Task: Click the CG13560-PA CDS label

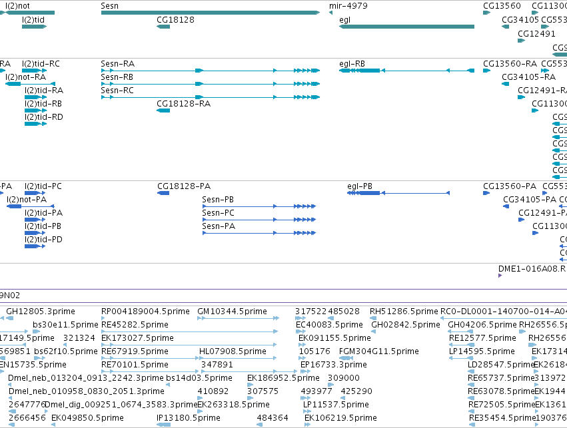Action: tap(510, 186)
